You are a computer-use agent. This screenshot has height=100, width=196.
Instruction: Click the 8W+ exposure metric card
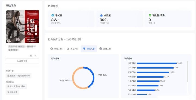point(71,19)
